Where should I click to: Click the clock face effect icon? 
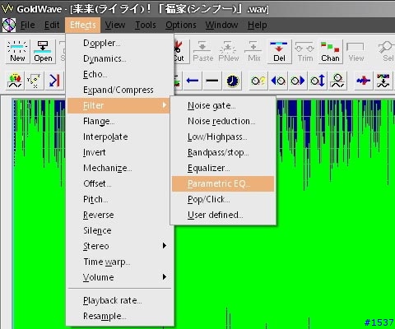232,81
